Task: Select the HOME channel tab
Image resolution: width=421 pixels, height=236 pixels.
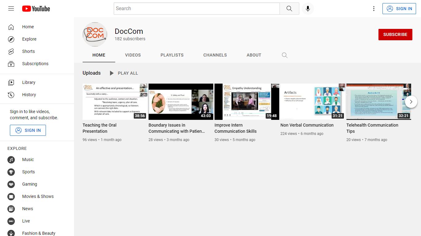Action: click(x=99, y=55)
